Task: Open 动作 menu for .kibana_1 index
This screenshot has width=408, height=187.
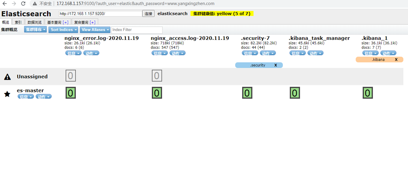Action: (389, 53)
